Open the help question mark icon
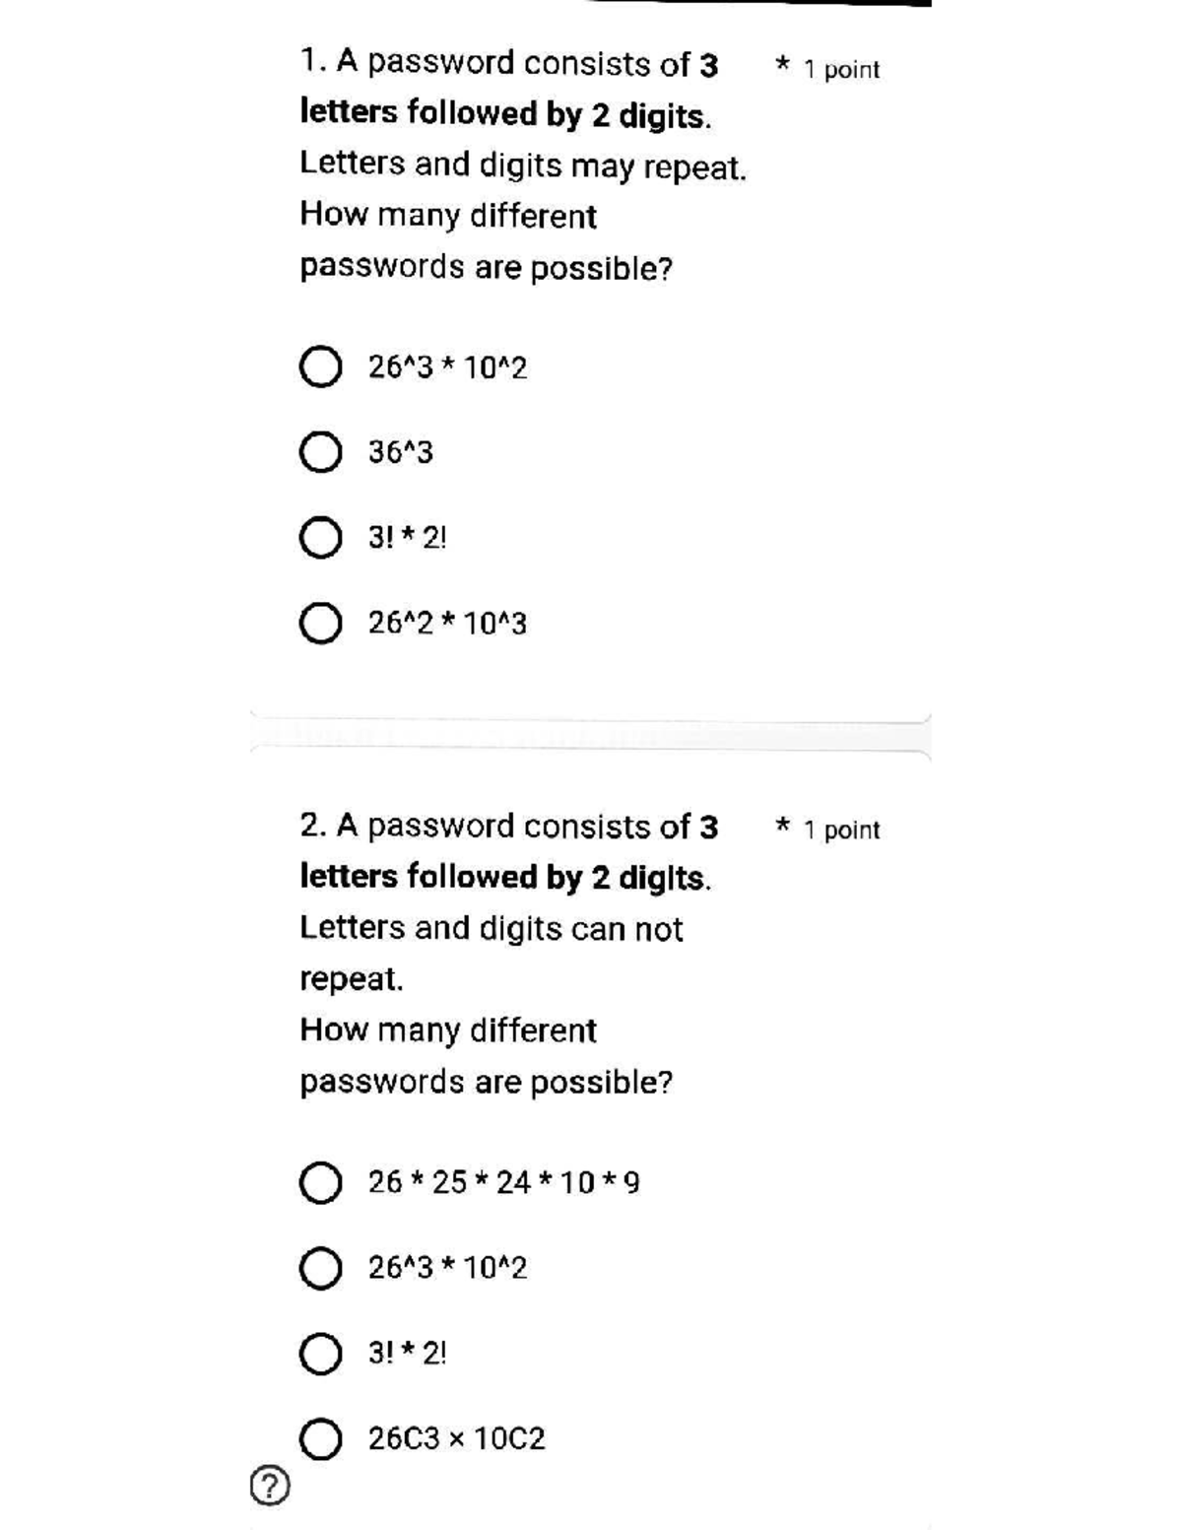Screen dimensions: 1182x1530 271,1486
